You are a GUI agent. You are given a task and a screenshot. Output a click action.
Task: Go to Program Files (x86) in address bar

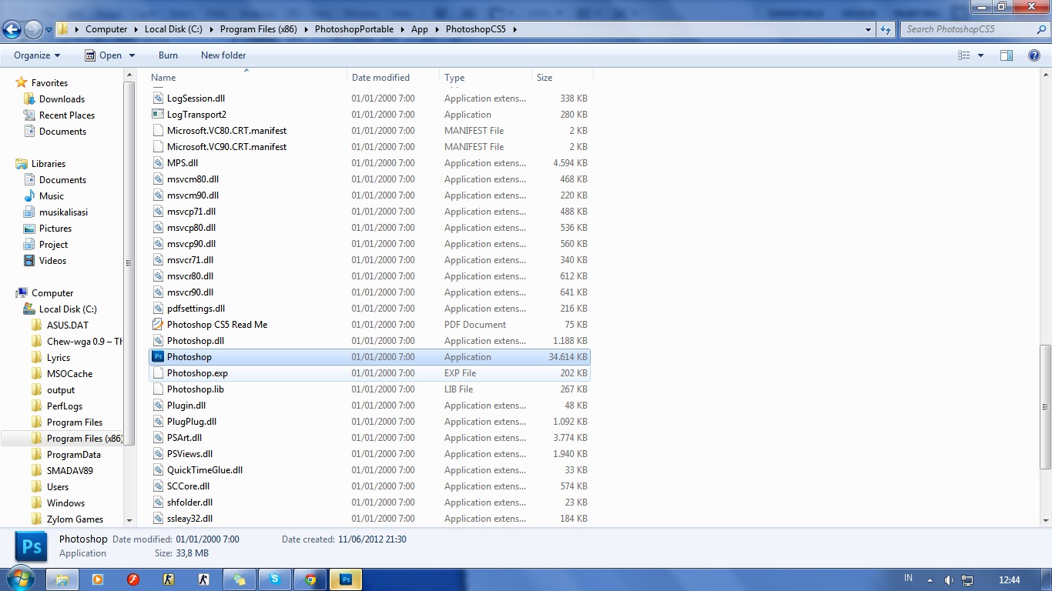pos(258,29)
